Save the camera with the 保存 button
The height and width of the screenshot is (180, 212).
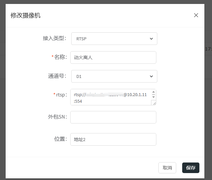(x=191, y=168)
